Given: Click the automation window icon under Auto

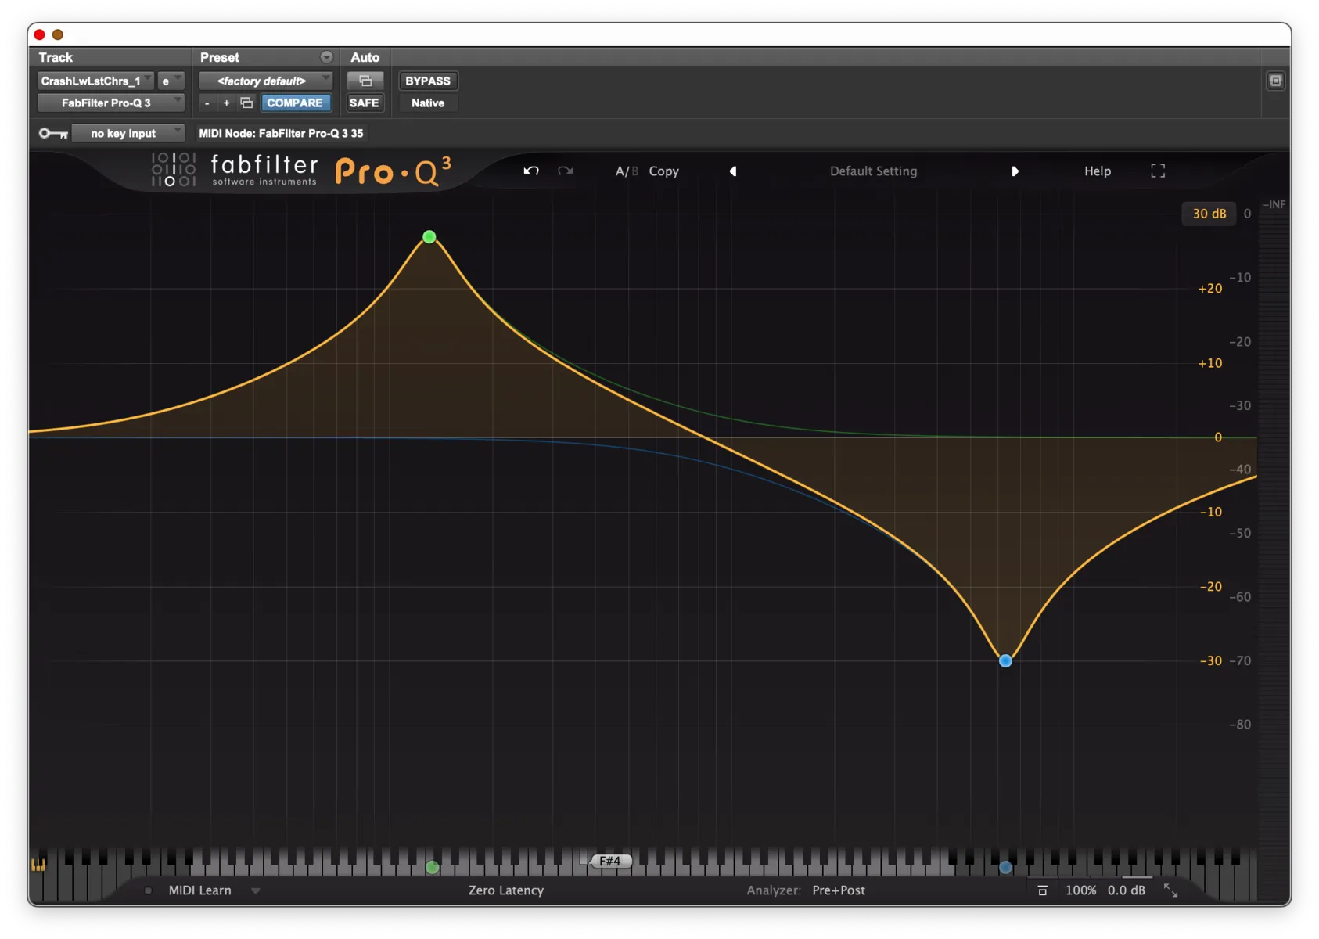Looking at the screenshot, I should (365, 80).
